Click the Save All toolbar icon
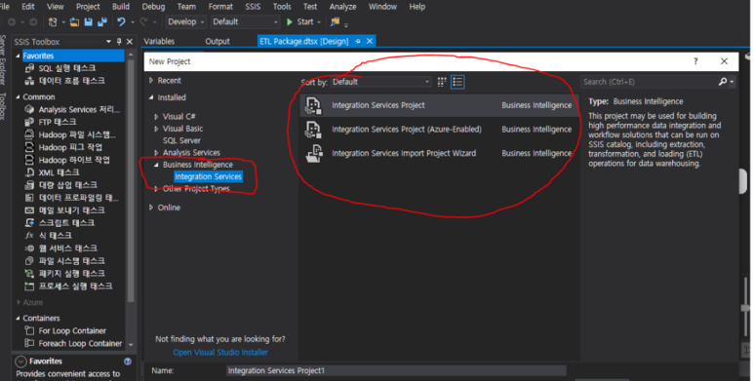Screen dimensions: 754x381 (x=102, y=21)
